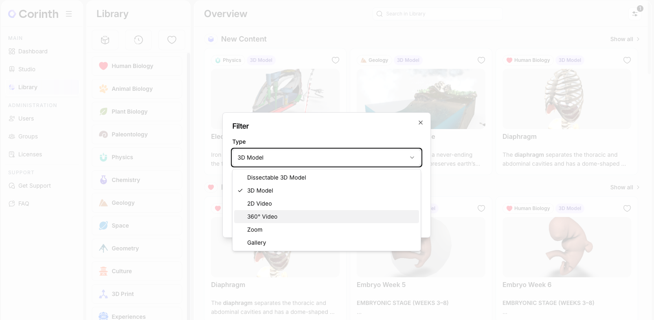This screenshot has width=654, height=320.
Task: Open the Chemistry category
Action: (125, 180)
